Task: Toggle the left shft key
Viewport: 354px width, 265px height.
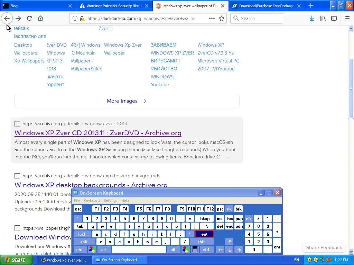Action: pos(84,242)
